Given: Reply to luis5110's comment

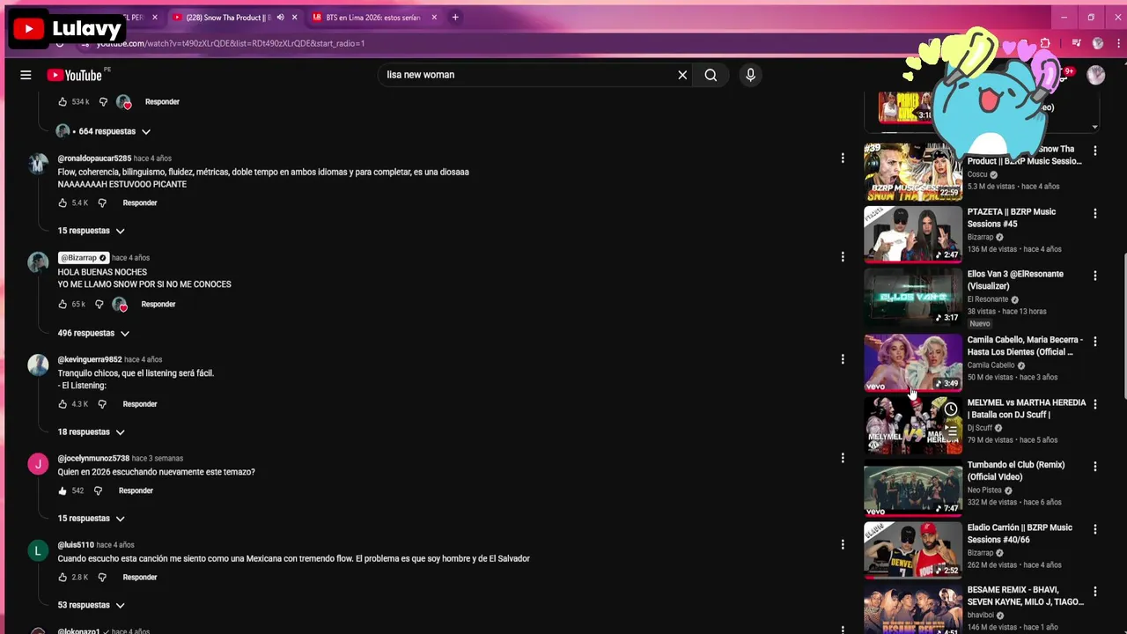Looking at the screenshot, I should tap(140, 578).
